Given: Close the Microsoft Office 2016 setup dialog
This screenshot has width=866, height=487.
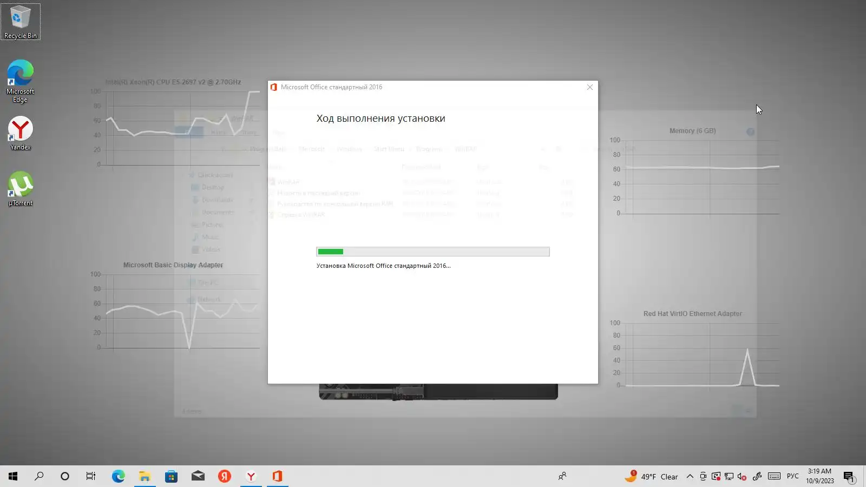Looking at the screenshot, I should 590,87.
